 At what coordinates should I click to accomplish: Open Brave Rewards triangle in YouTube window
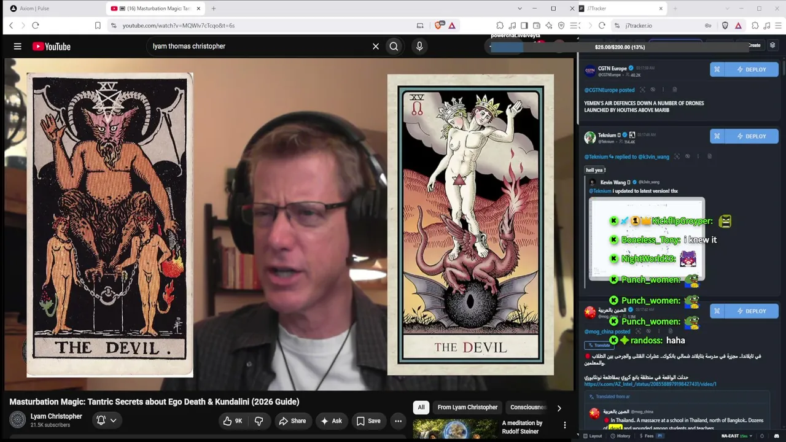(452, 25)
